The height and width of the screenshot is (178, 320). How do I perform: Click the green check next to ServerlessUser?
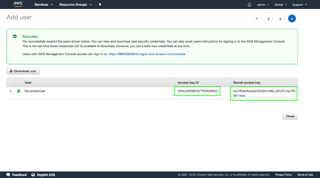coord(19,91)
